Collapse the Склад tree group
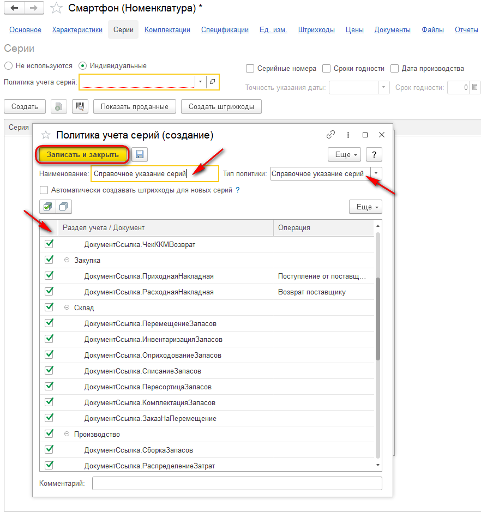The image size is (481, 512). pyautogui.click(x=67, y=308)
